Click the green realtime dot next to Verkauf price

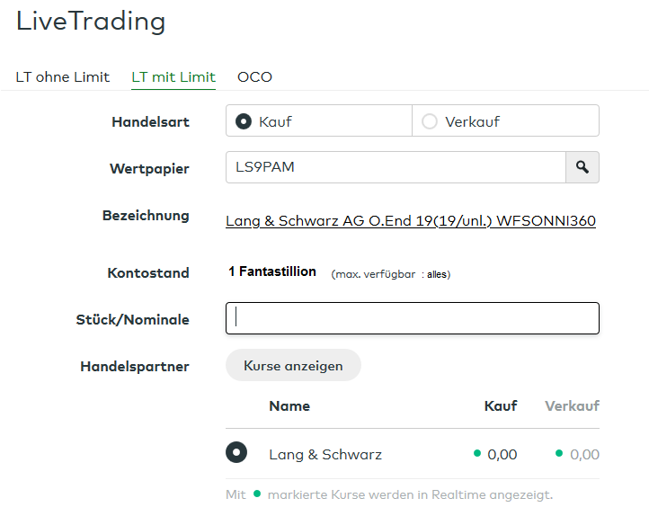pyautogui.click(x=559, y=453)
